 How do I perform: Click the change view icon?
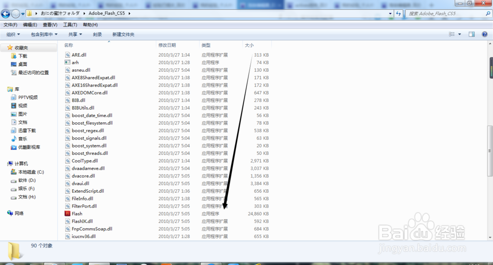coord(452,34)
